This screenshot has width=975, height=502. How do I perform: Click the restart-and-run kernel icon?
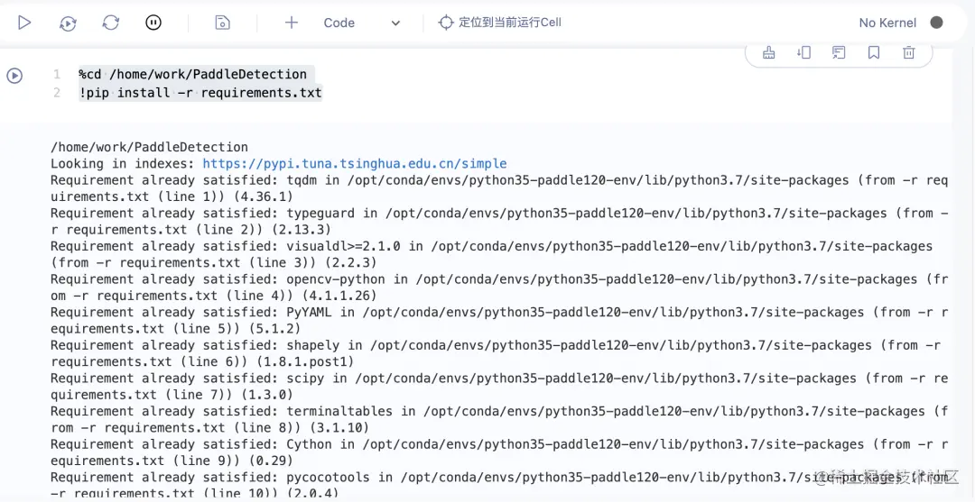(x=68, y=23)
